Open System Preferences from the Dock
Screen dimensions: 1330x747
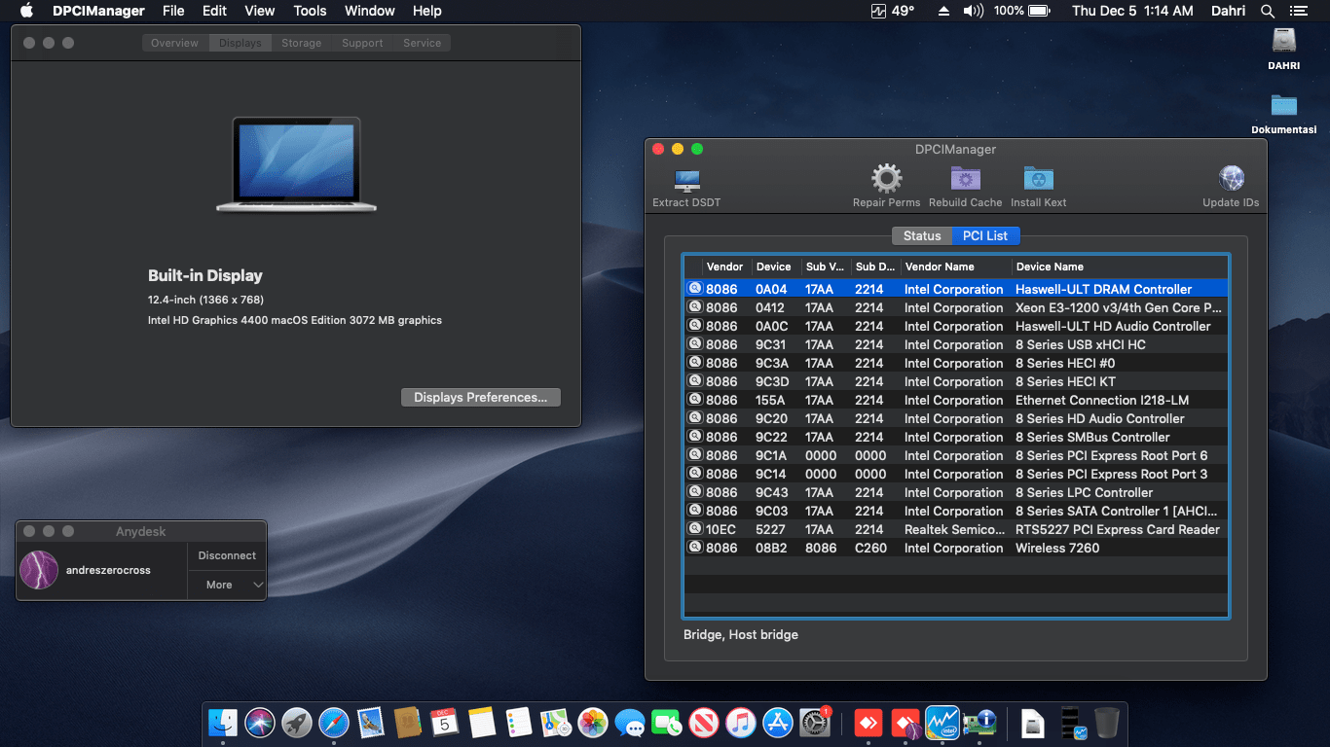(x=815, y=723)
